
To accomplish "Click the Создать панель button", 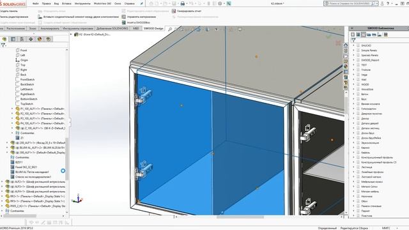I will click(x=9, y=11).
